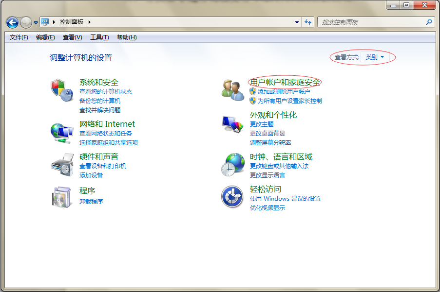Click 调整屏幕分辨率 link

tap(270, 143)
